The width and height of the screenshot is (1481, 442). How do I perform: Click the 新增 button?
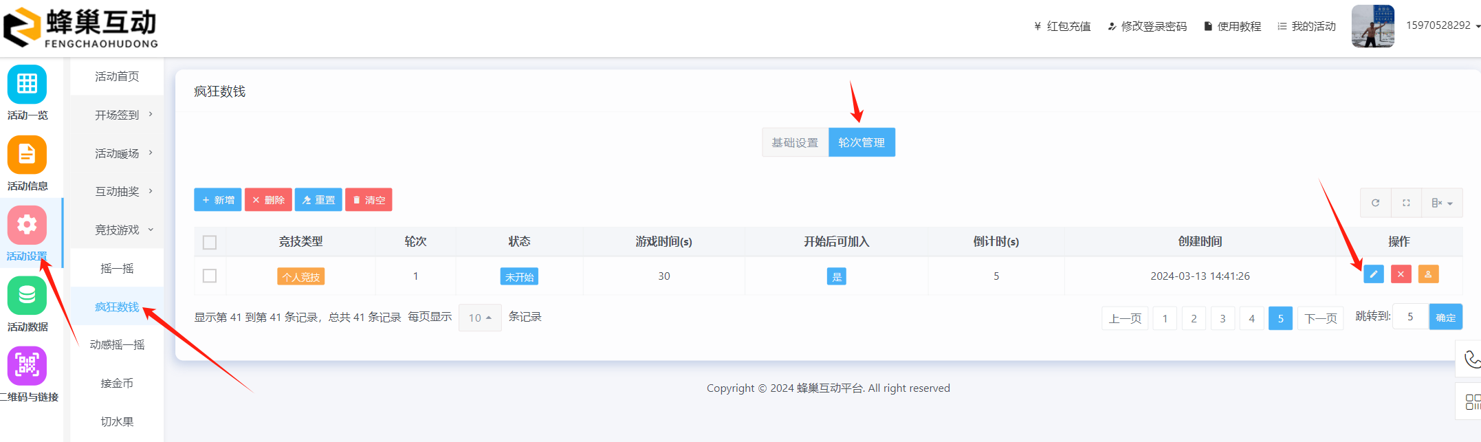pyautogui.click(x=218, y=199)
